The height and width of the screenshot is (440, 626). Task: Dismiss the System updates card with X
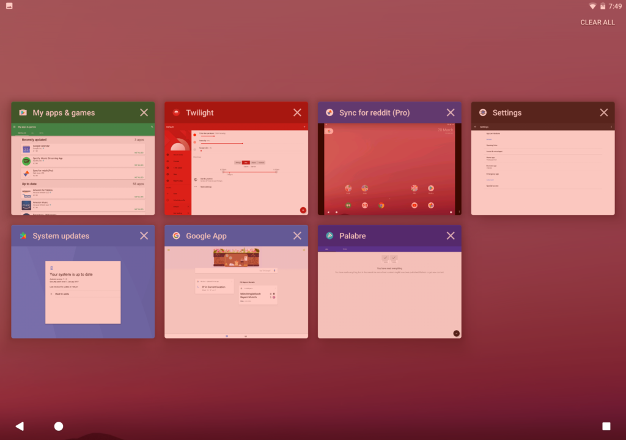[x=144, y=236]
